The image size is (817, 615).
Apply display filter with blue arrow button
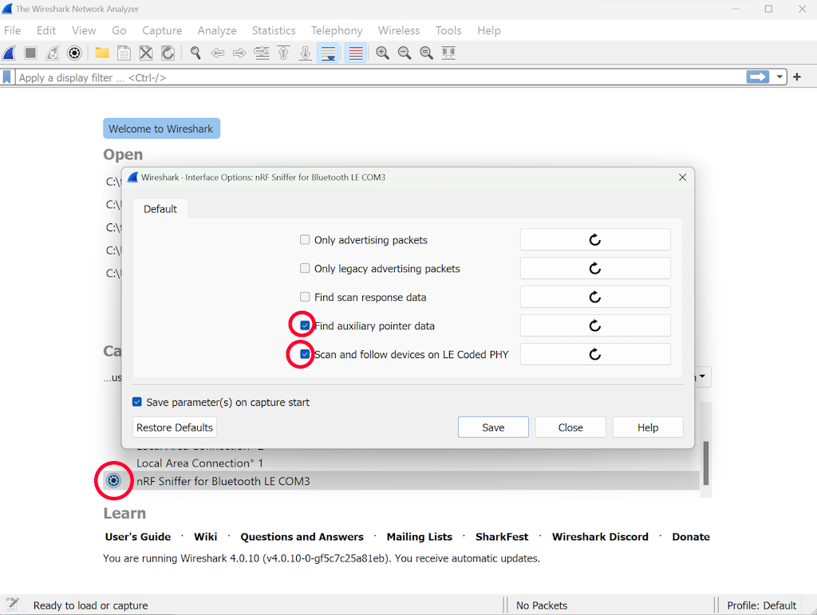[x=758, y=77]
